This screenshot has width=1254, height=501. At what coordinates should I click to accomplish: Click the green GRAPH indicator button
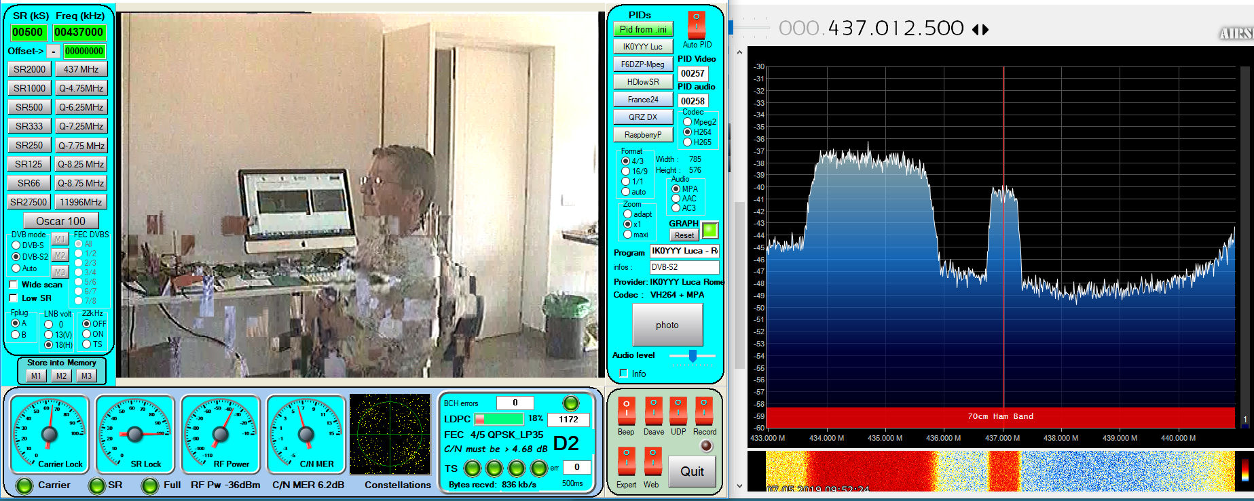tap(709, 230)
